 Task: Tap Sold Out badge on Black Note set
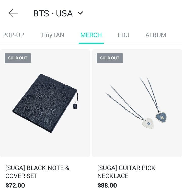(18, 58)
